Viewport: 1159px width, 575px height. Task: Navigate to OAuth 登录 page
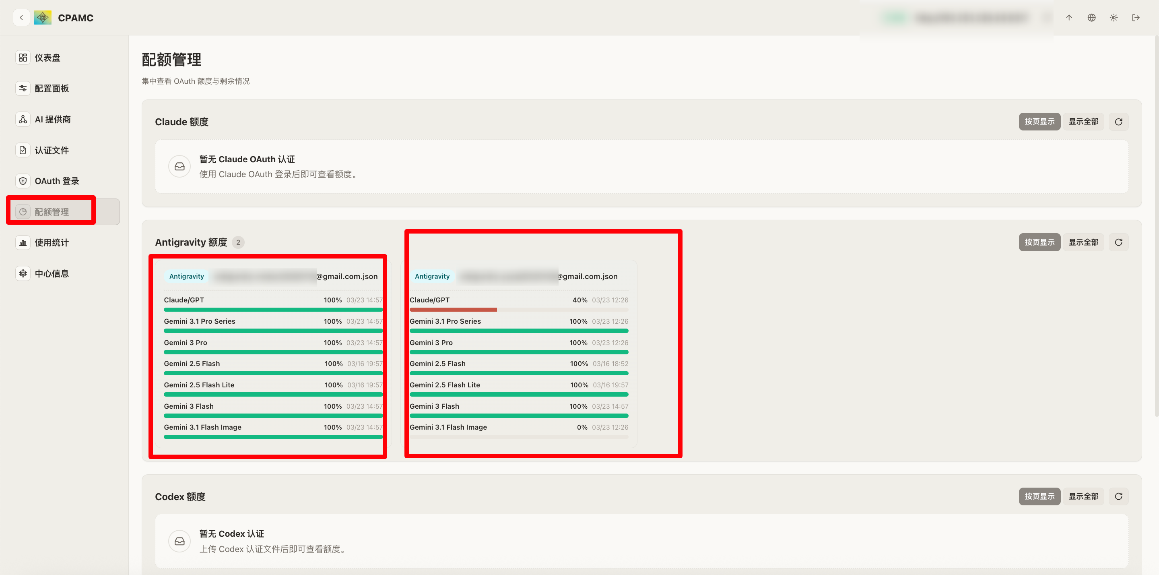pos(57,181)
